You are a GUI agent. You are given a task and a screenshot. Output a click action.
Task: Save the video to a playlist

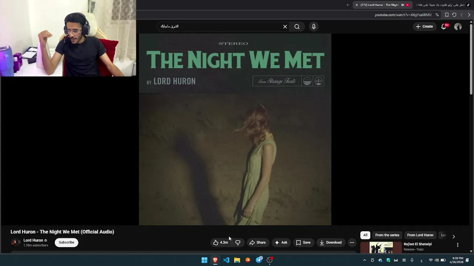click(x=303, y=242)
